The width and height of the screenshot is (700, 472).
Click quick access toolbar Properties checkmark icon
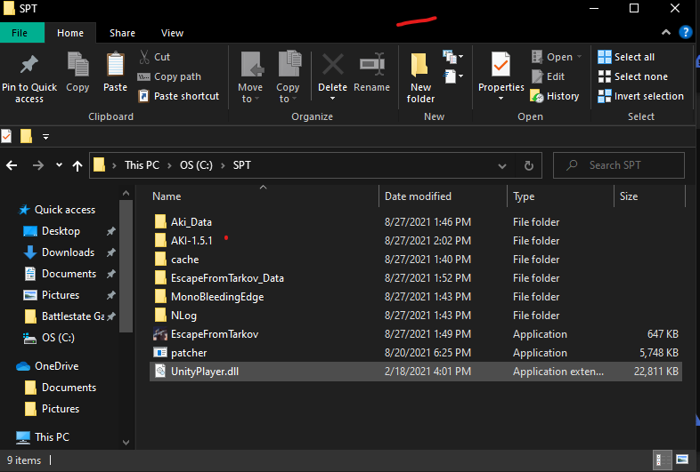tap(6, 136)
